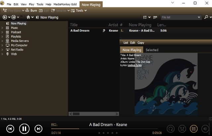Expand the Music tree node

click(x=2, y=28)
